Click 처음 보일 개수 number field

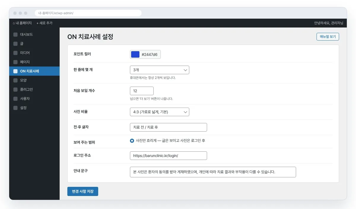click(x=142, y=91)
